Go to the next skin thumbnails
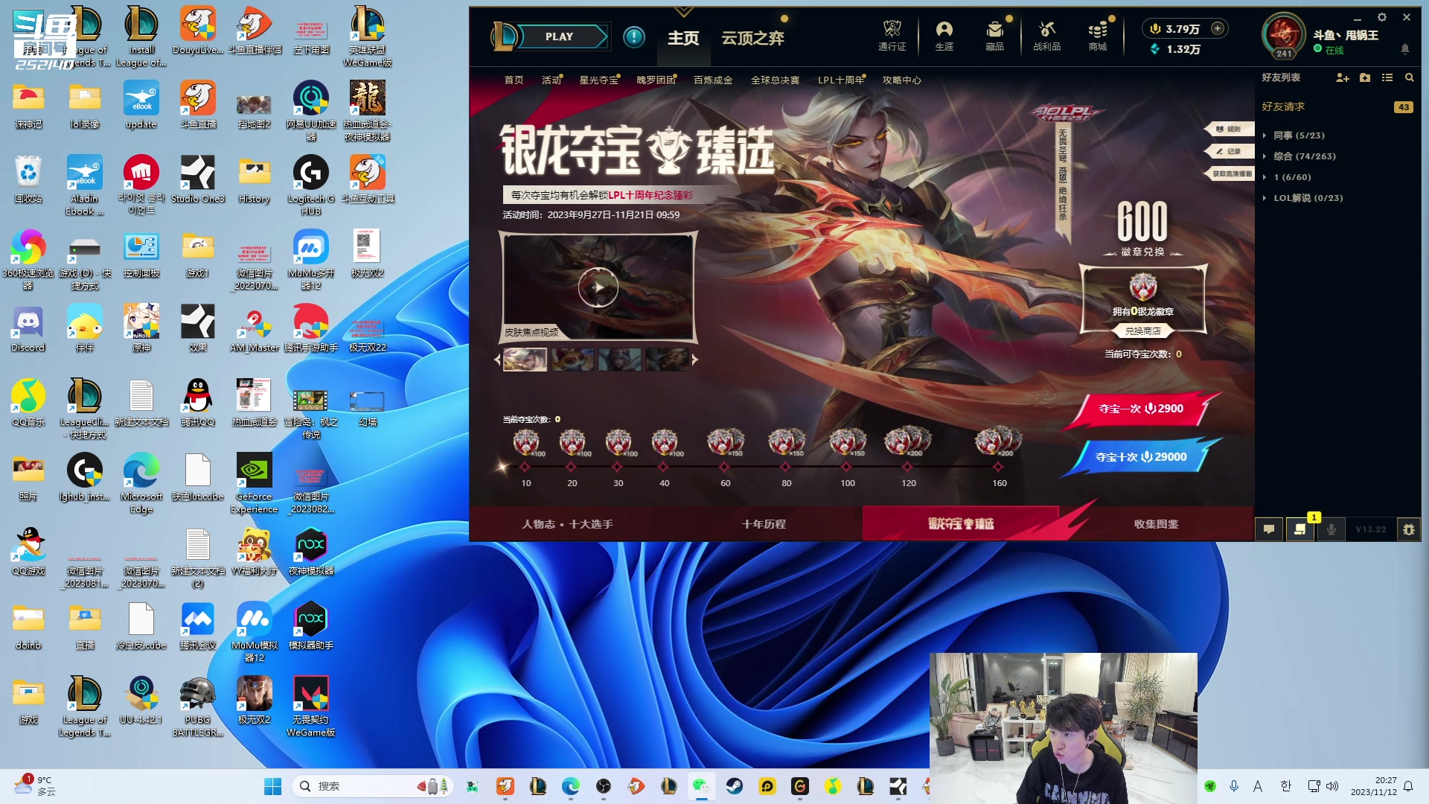Image resolution: width=1429 pixels, height=804 pixels. coord(695,360)
